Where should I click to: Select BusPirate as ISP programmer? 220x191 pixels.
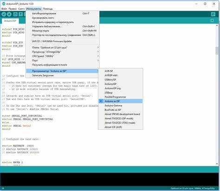(121, 110)
